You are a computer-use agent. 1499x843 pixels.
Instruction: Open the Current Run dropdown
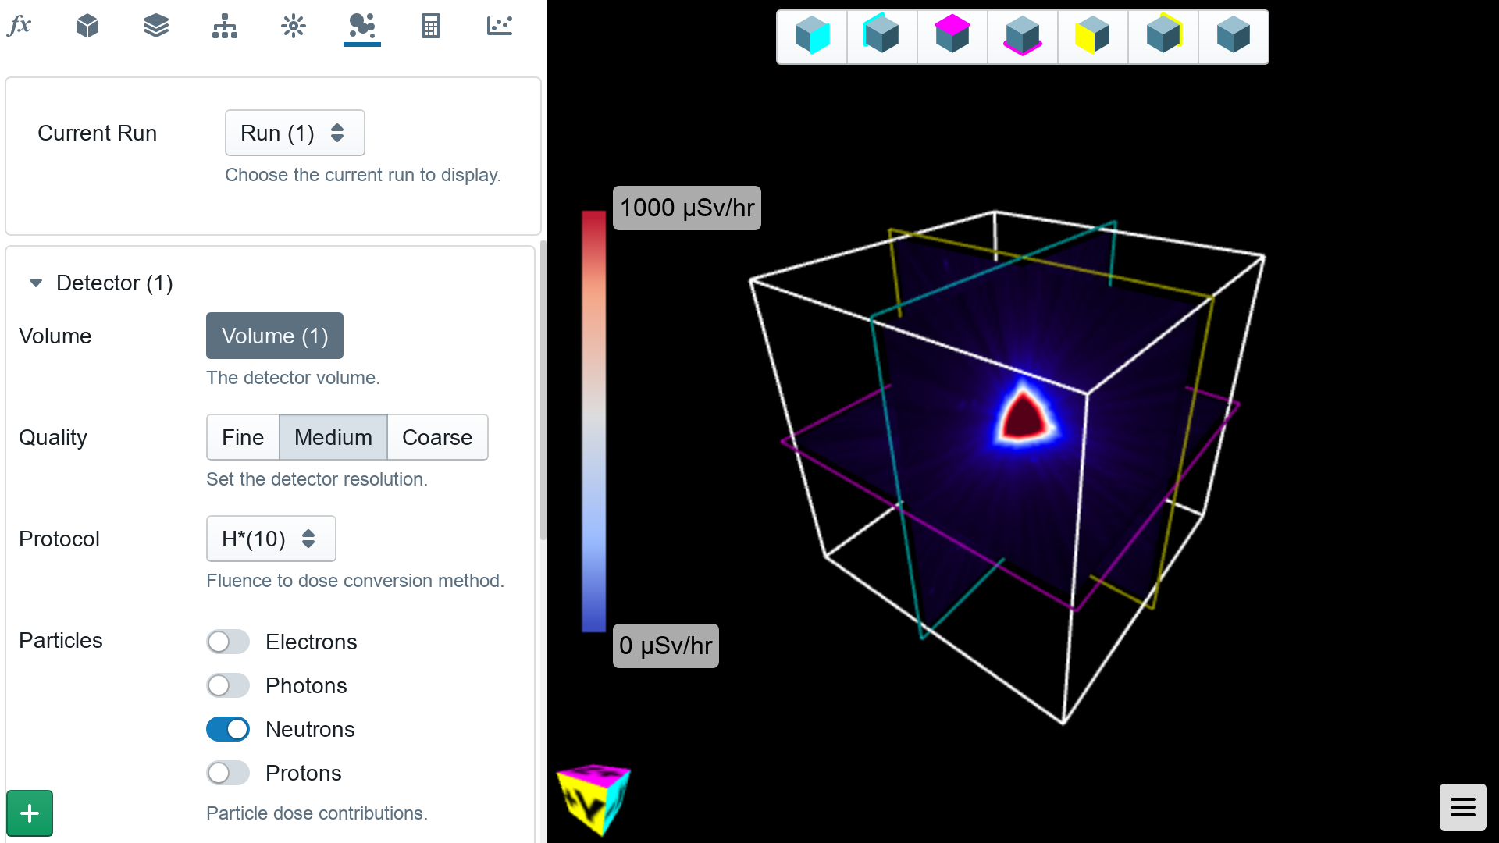click(294, 132)
